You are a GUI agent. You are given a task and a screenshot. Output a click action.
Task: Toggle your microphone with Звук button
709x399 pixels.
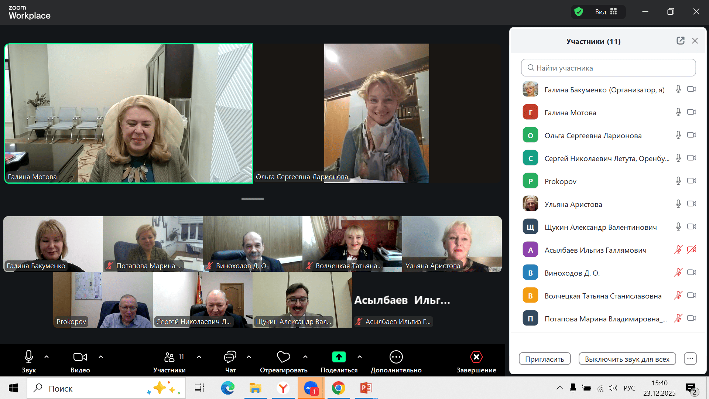[29, 357]
